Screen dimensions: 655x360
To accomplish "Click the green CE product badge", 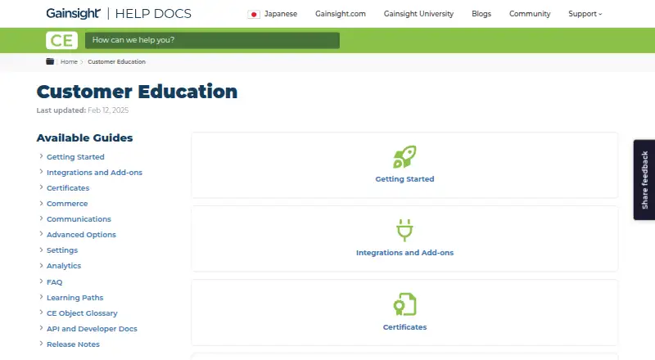I will pos(62,40).
